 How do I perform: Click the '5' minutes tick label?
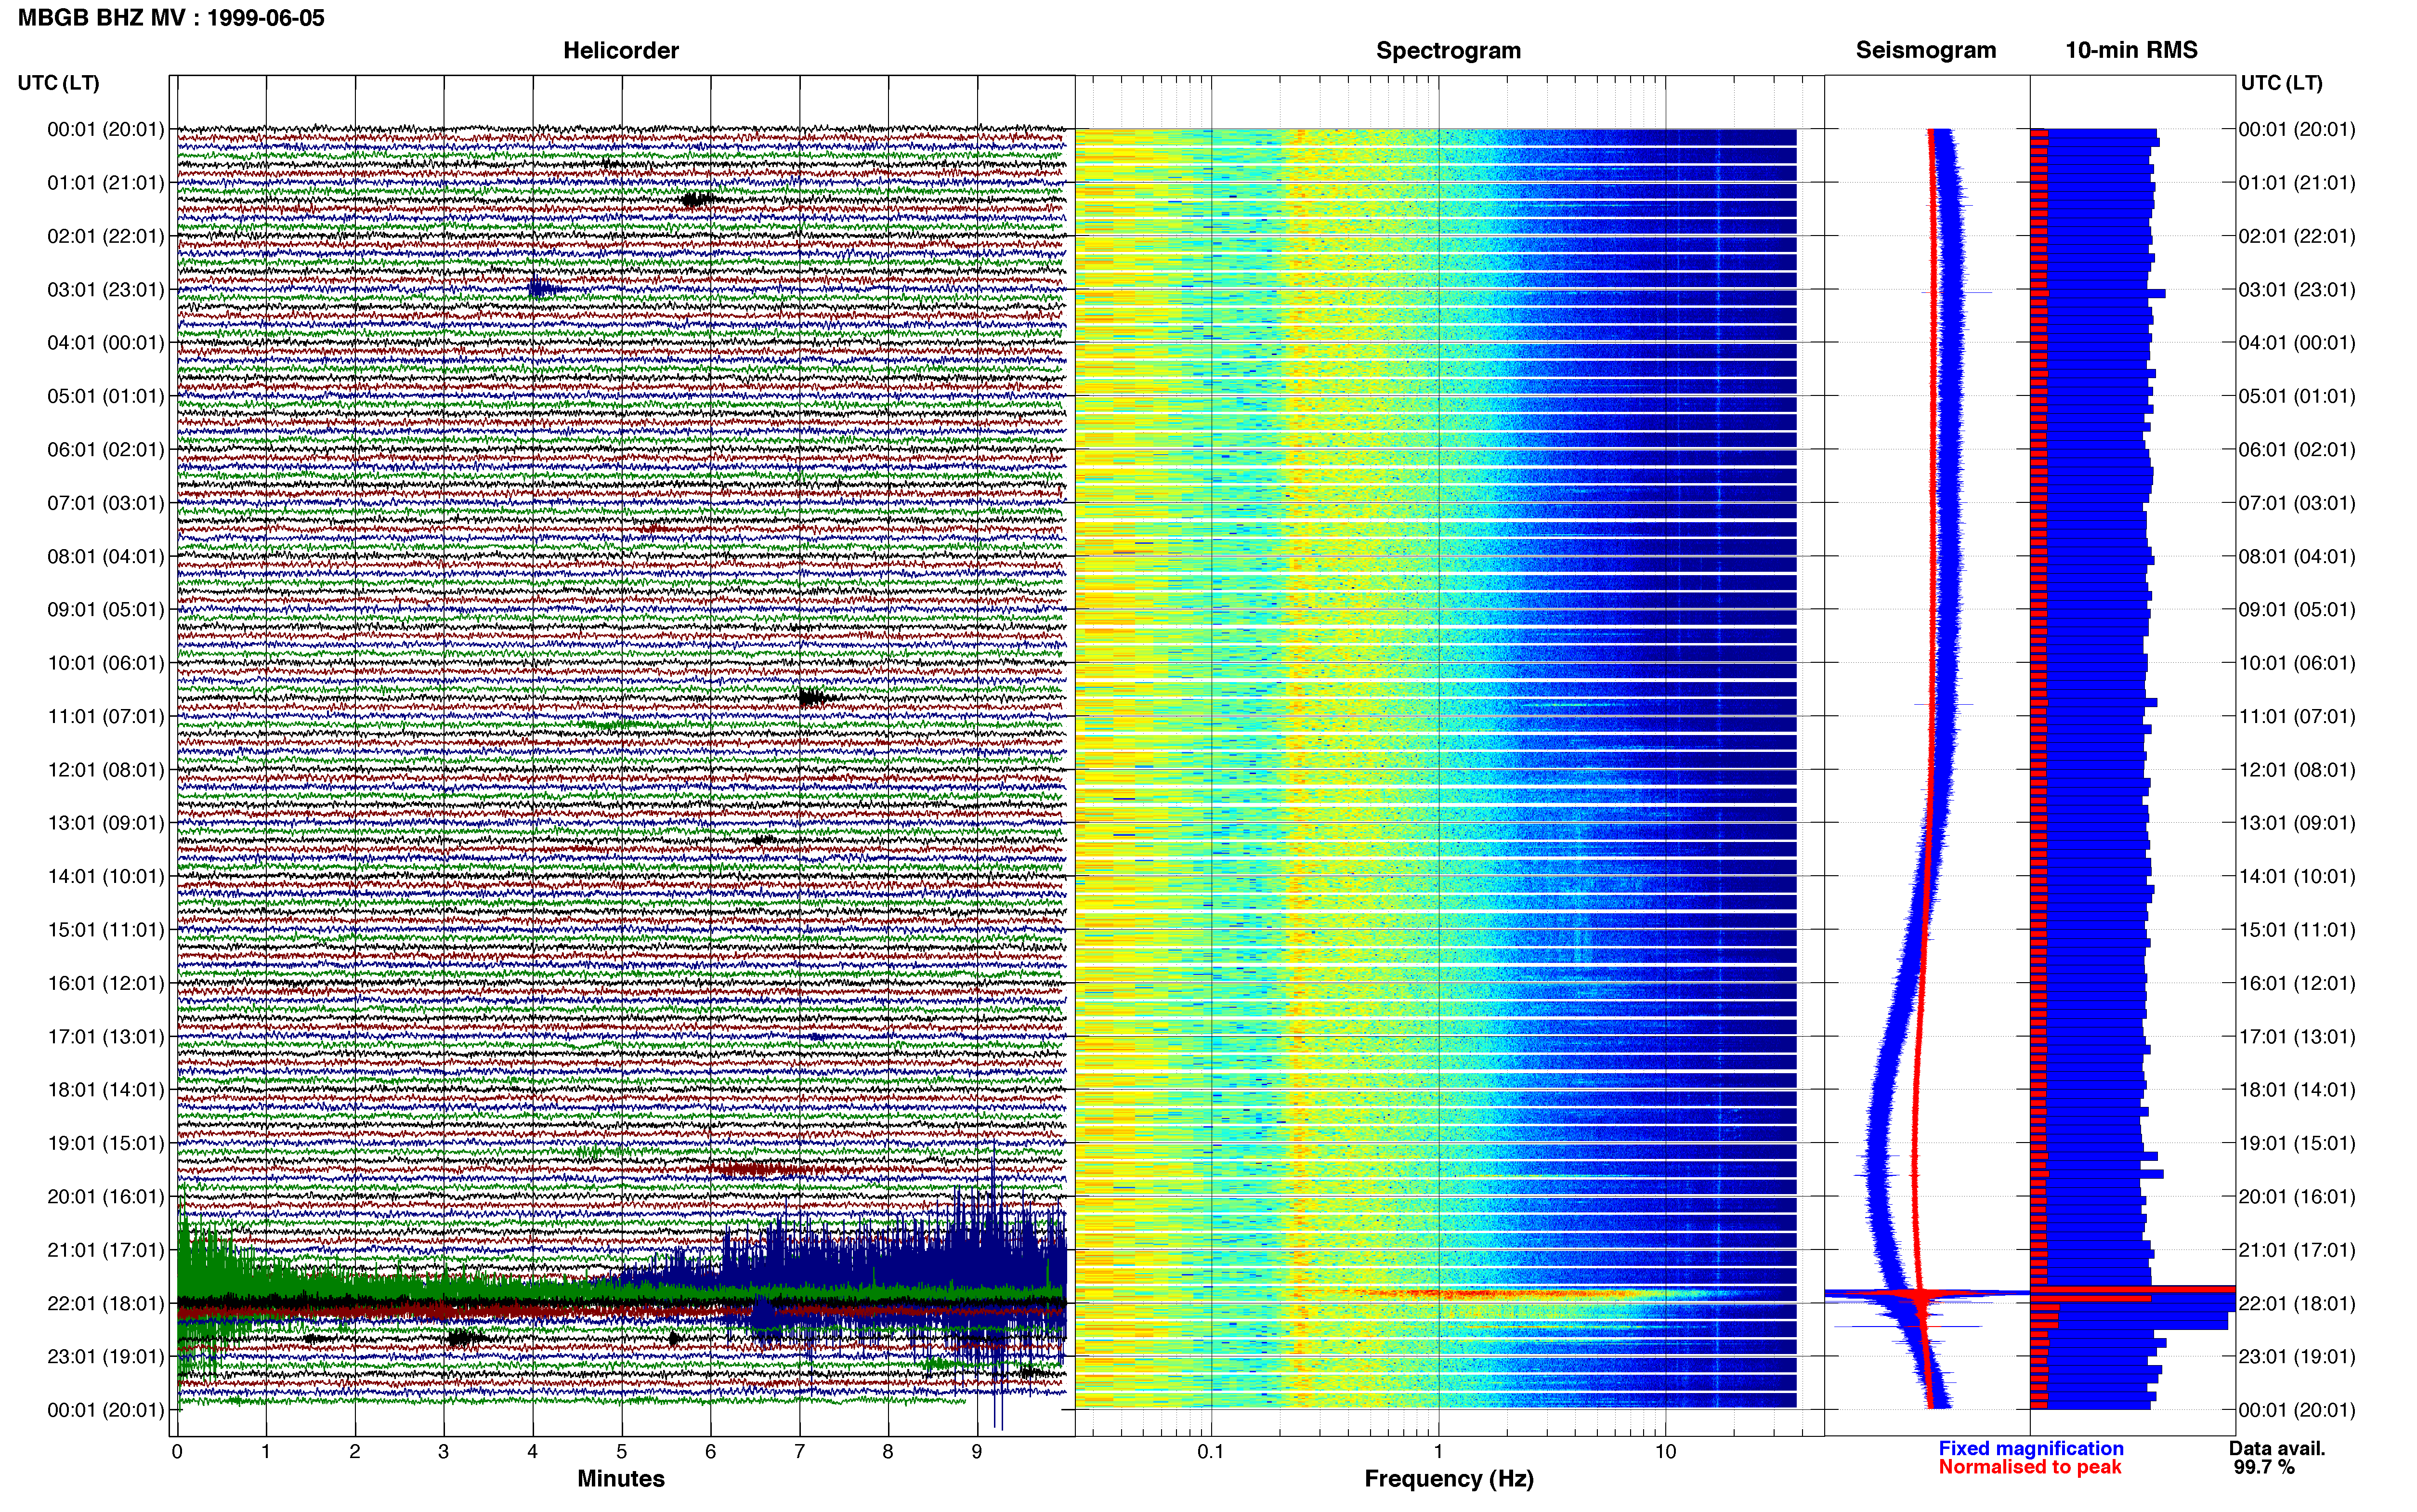622,1451
